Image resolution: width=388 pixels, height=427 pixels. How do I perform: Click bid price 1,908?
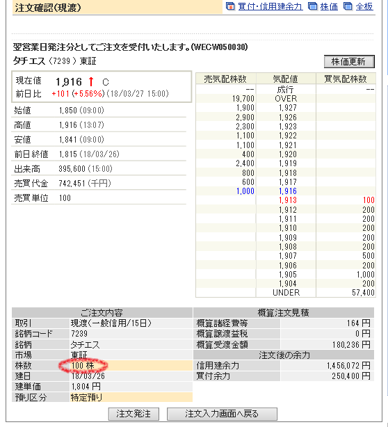pos(288,247)
